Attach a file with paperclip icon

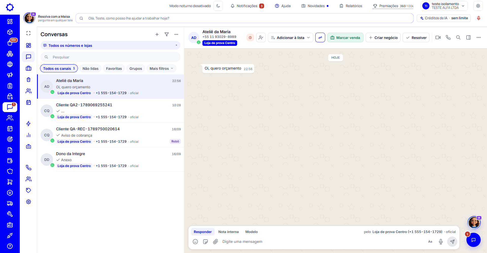pyautogui.click(x=216, y=242)
